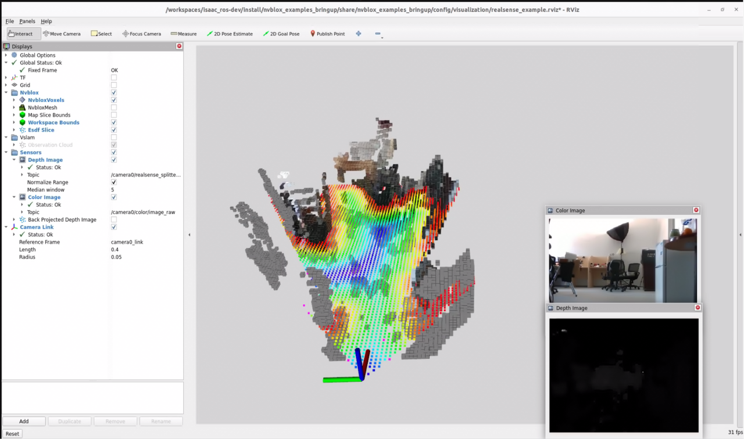Activate 2D Pose Estimate tool

(230, 34)
